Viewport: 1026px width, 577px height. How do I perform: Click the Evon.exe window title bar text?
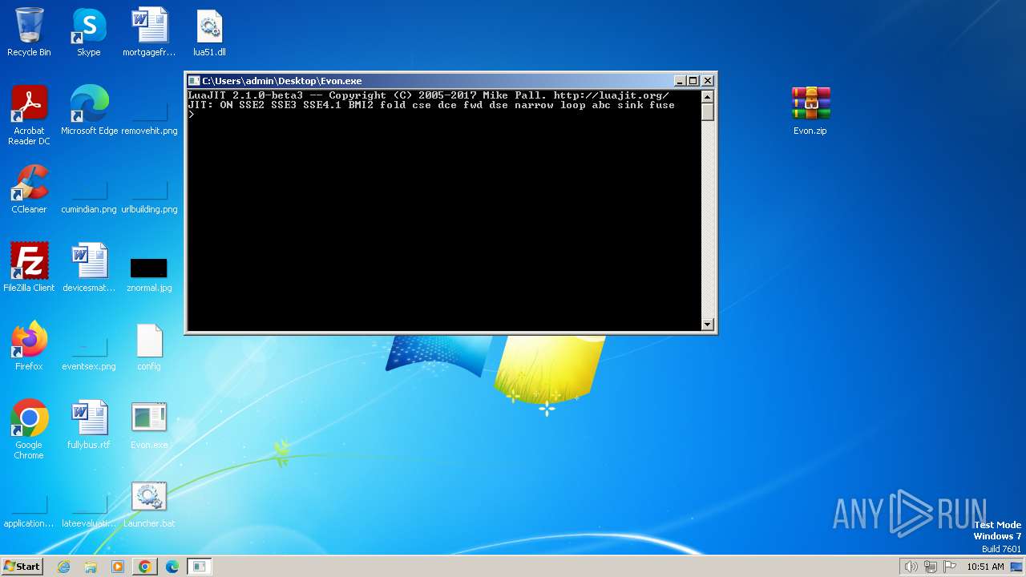click(x=282, y=81)
